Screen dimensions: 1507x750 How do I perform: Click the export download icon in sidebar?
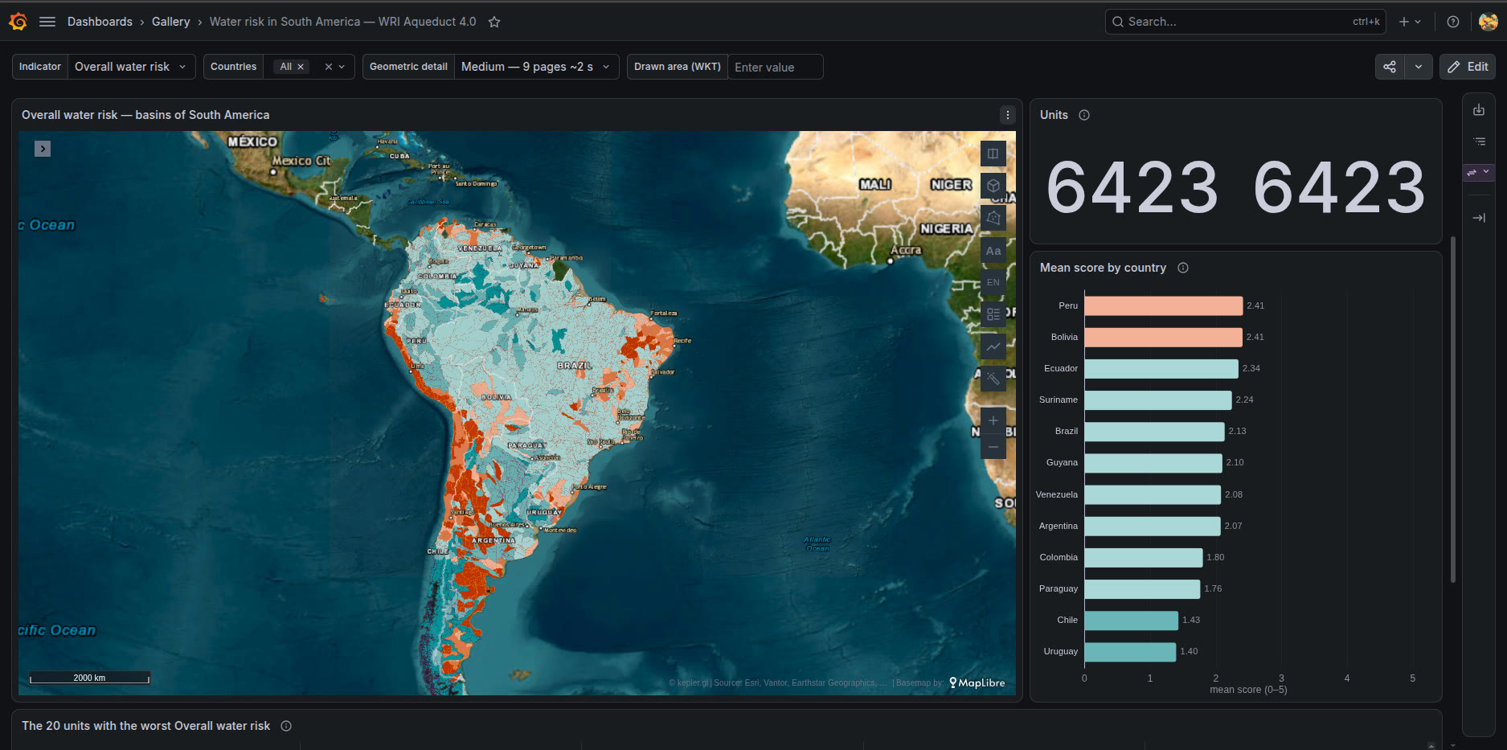1479,110
